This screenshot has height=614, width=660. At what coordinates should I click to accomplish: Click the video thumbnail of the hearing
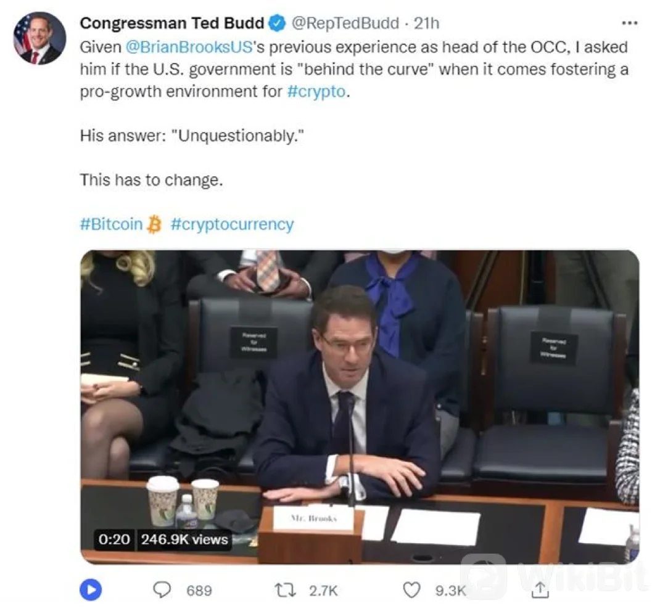pos(360,407)
